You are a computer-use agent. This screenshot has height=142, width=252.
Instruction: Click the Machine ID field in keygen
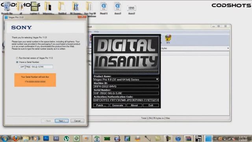(126, 86)
